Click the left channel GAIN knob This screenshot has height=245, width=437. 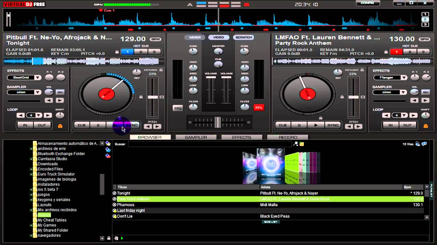click(193, 52)
